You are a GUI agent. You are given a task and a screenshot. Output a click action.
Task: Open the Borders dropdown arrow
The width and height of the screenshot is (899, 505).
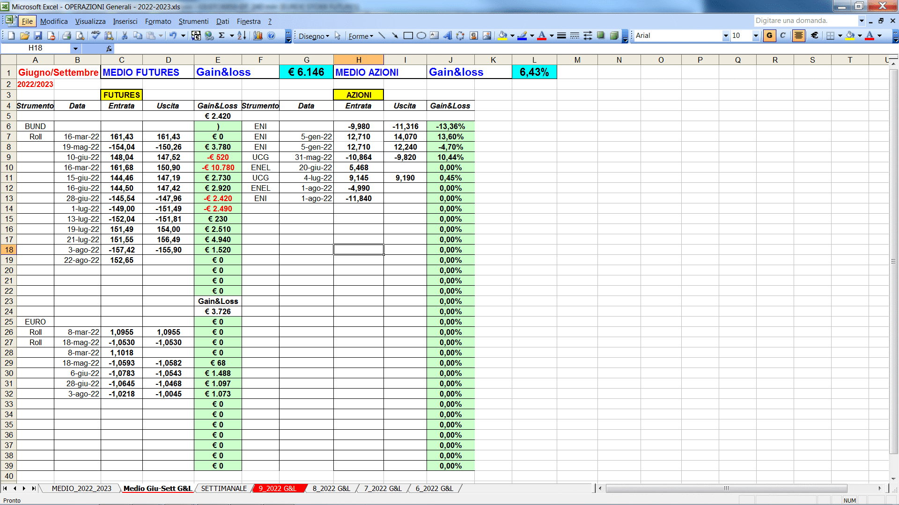pyautogui.click(x=840, y=36)
